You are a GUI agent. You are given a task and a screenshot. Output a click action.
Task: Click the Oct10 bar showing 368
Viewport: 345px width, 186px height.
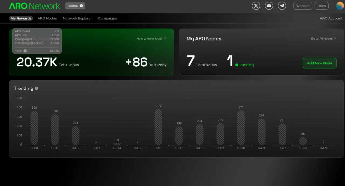tap(34, 128)
